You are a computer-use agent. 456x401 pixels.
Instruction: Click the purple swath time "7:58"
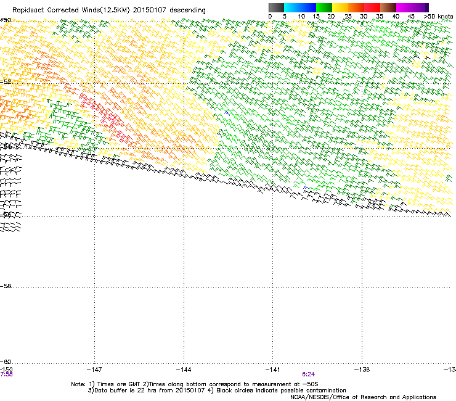pyautogui.click(x=6, y=374)
